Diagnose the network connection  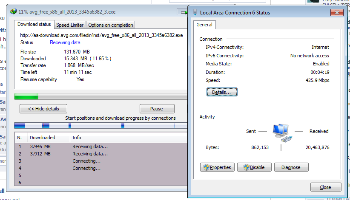[x=291, y=167]
